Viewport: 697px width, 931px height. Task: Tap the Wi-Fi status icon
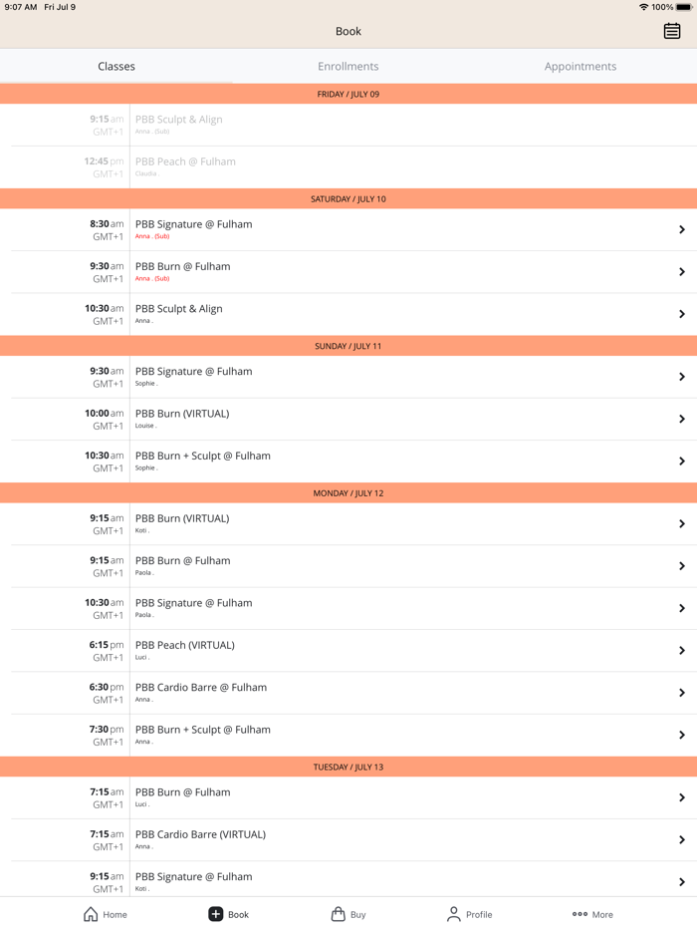click(x=643, y=7)
